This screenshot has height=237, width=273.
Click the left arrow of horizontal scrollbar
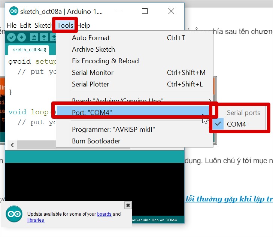click(12, 145)
